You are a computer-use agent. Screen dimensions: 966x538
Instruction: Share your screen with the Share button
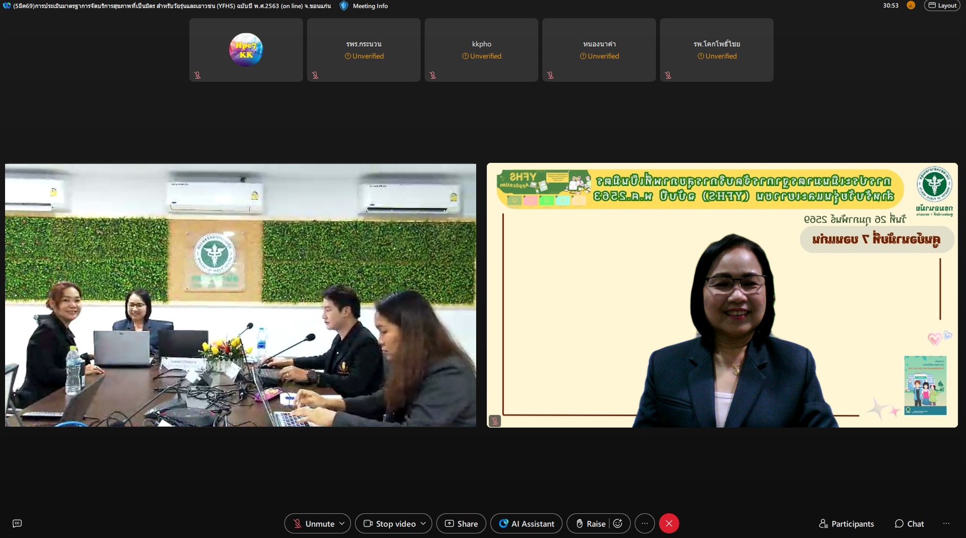tap(461, 523)
